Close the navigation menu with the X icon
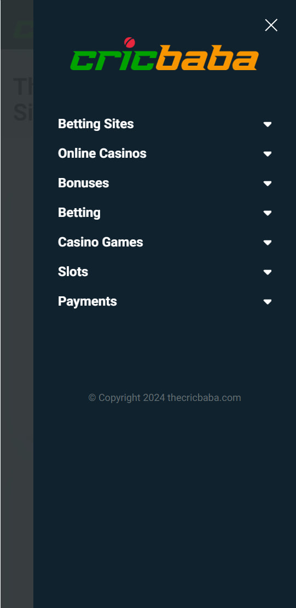296x608 pixels. pos(271,25)
